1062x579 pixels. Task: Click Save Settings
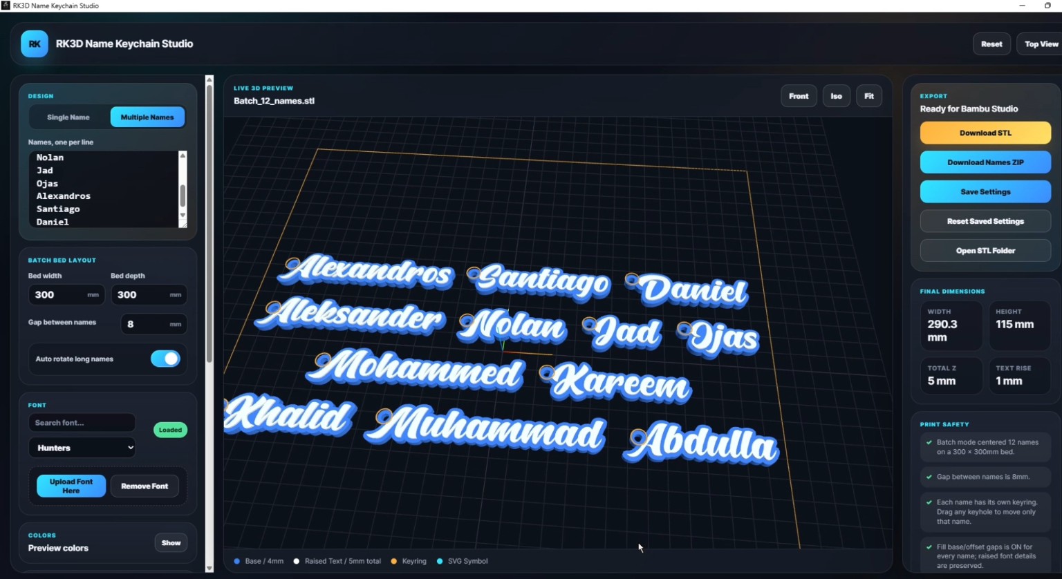pos(985,192)
